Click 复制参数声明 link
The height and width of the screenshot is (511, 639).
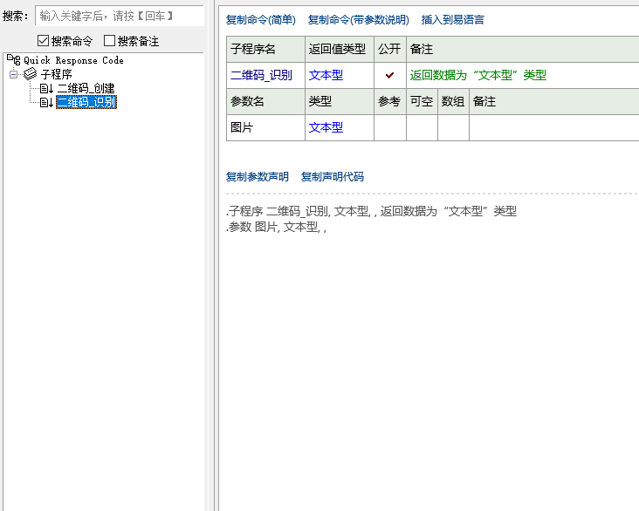click(x=258, y=177)
